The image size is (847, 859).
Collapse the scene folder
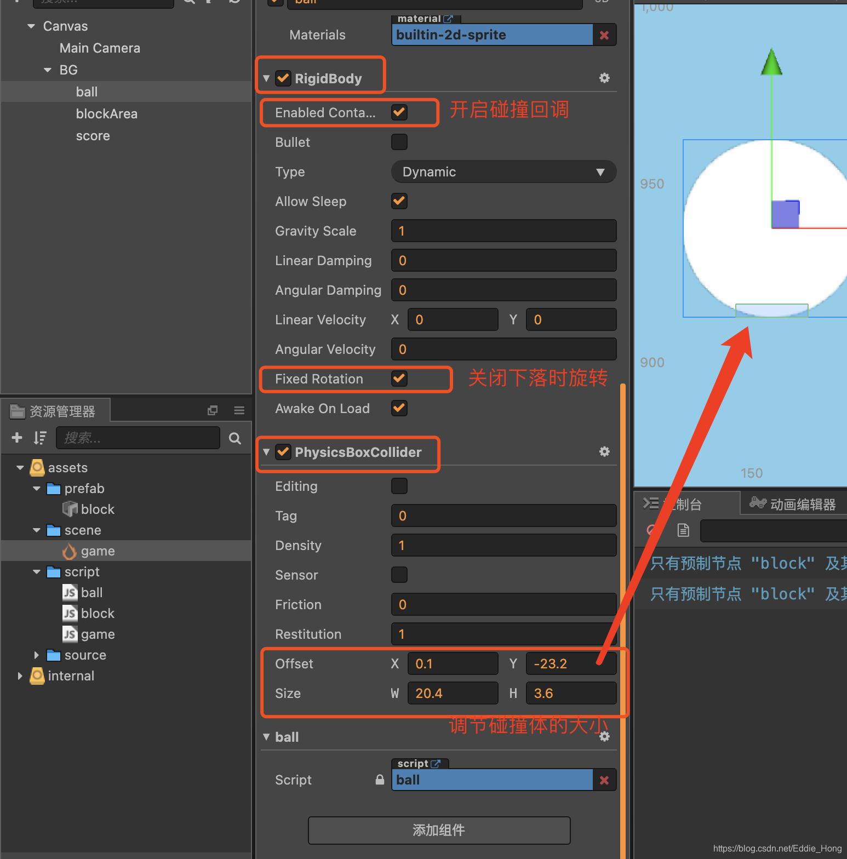[37, 530]
